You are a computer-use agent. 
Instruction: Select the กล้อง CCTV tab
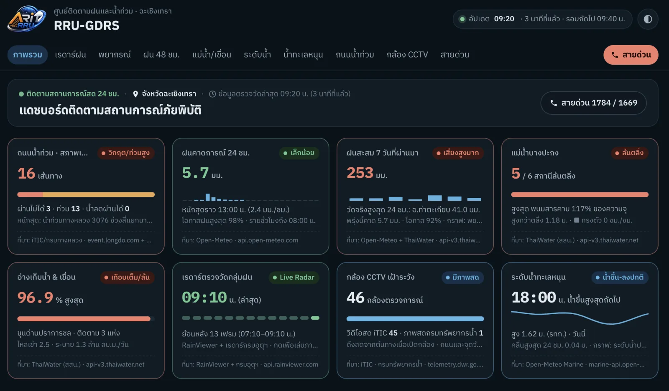pyautogui.click(x=407, y=55)
